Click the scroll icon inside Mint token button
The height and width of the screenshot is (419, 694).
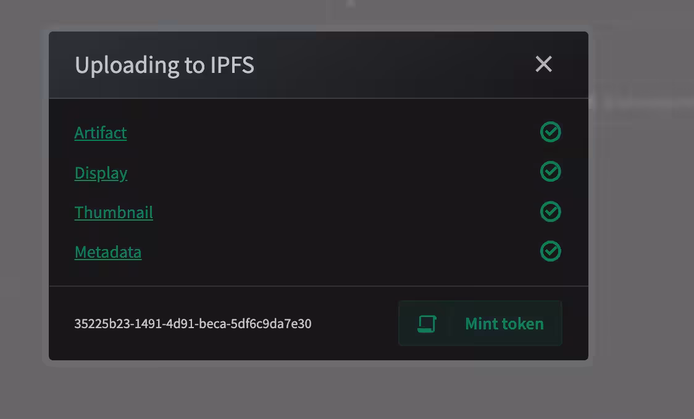pos(427,324)
